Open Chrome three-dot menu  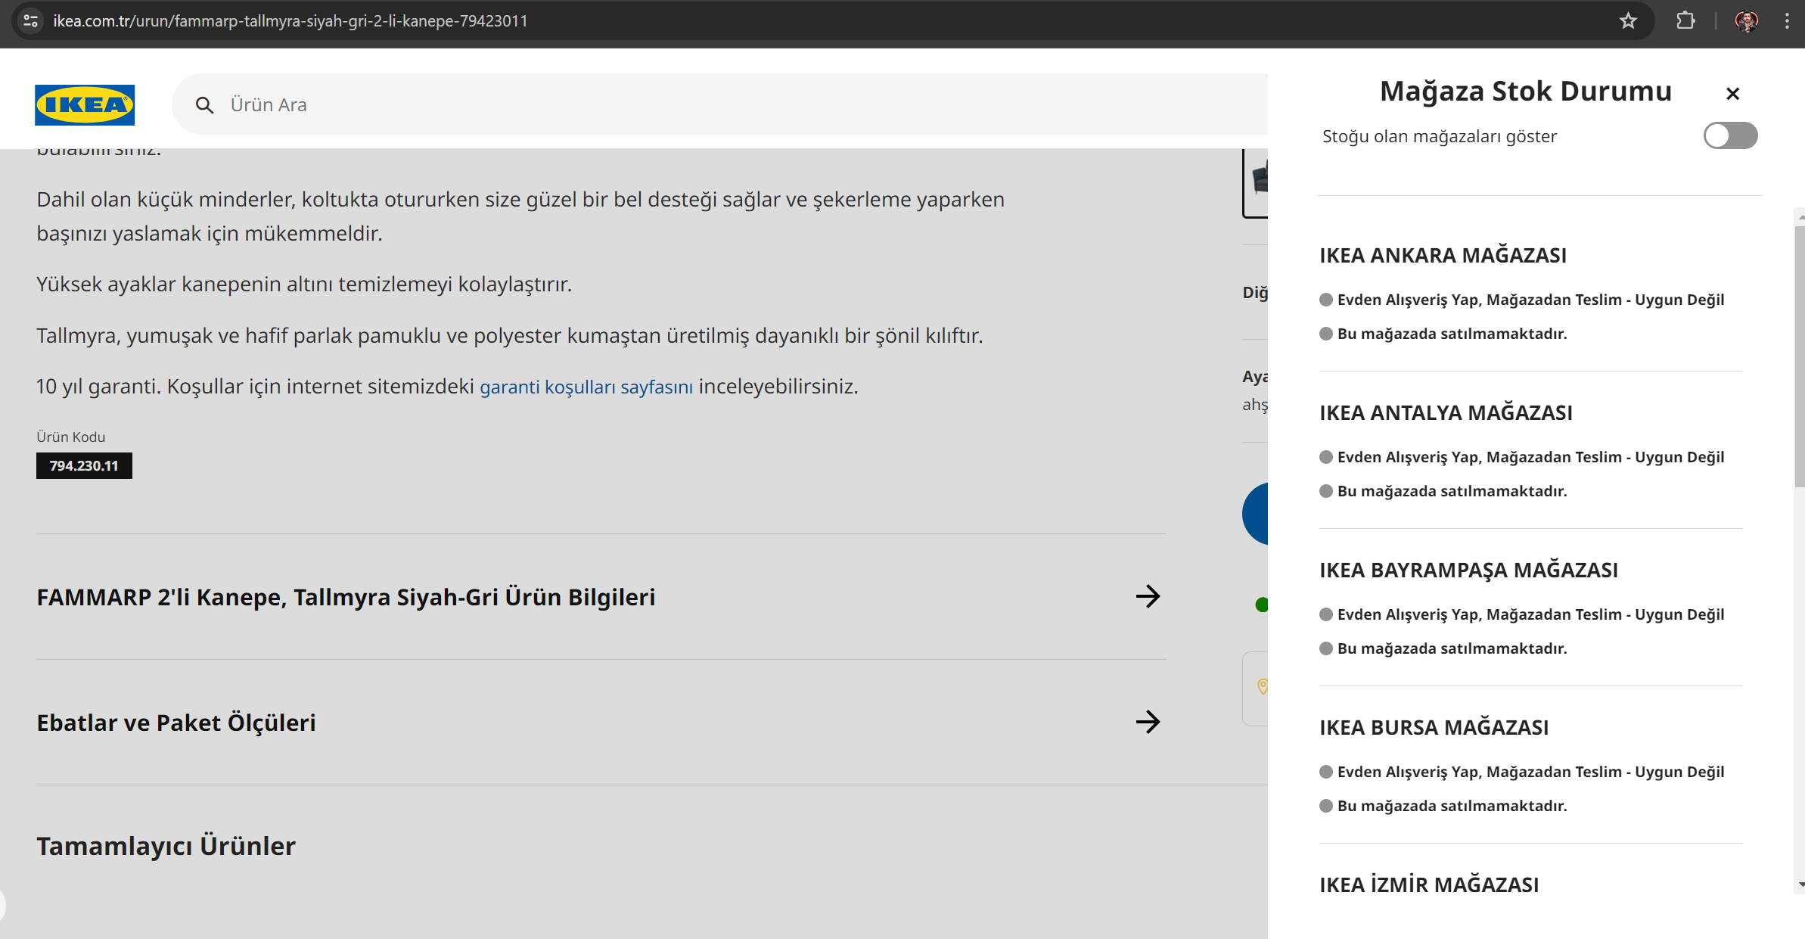(1787, 21)
